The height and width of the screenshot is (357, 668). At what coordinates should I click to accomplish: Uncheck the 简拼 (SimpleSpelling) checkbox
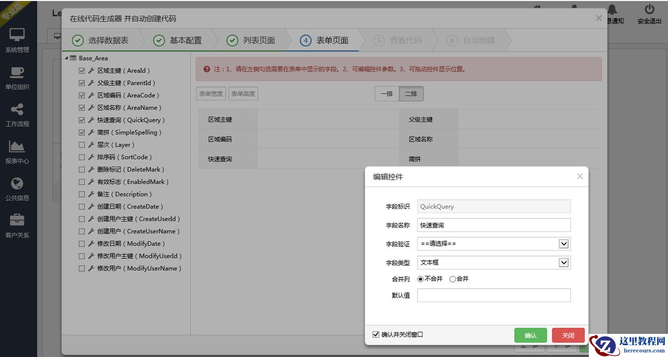click(82, 132)
